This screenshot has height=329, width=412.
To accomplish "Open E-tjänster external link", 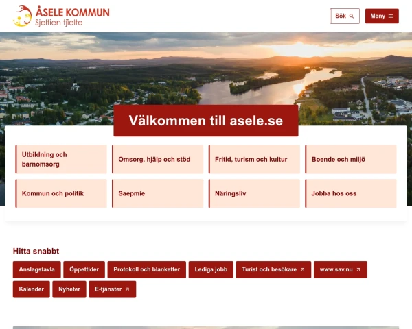I will tap(113, 289).
